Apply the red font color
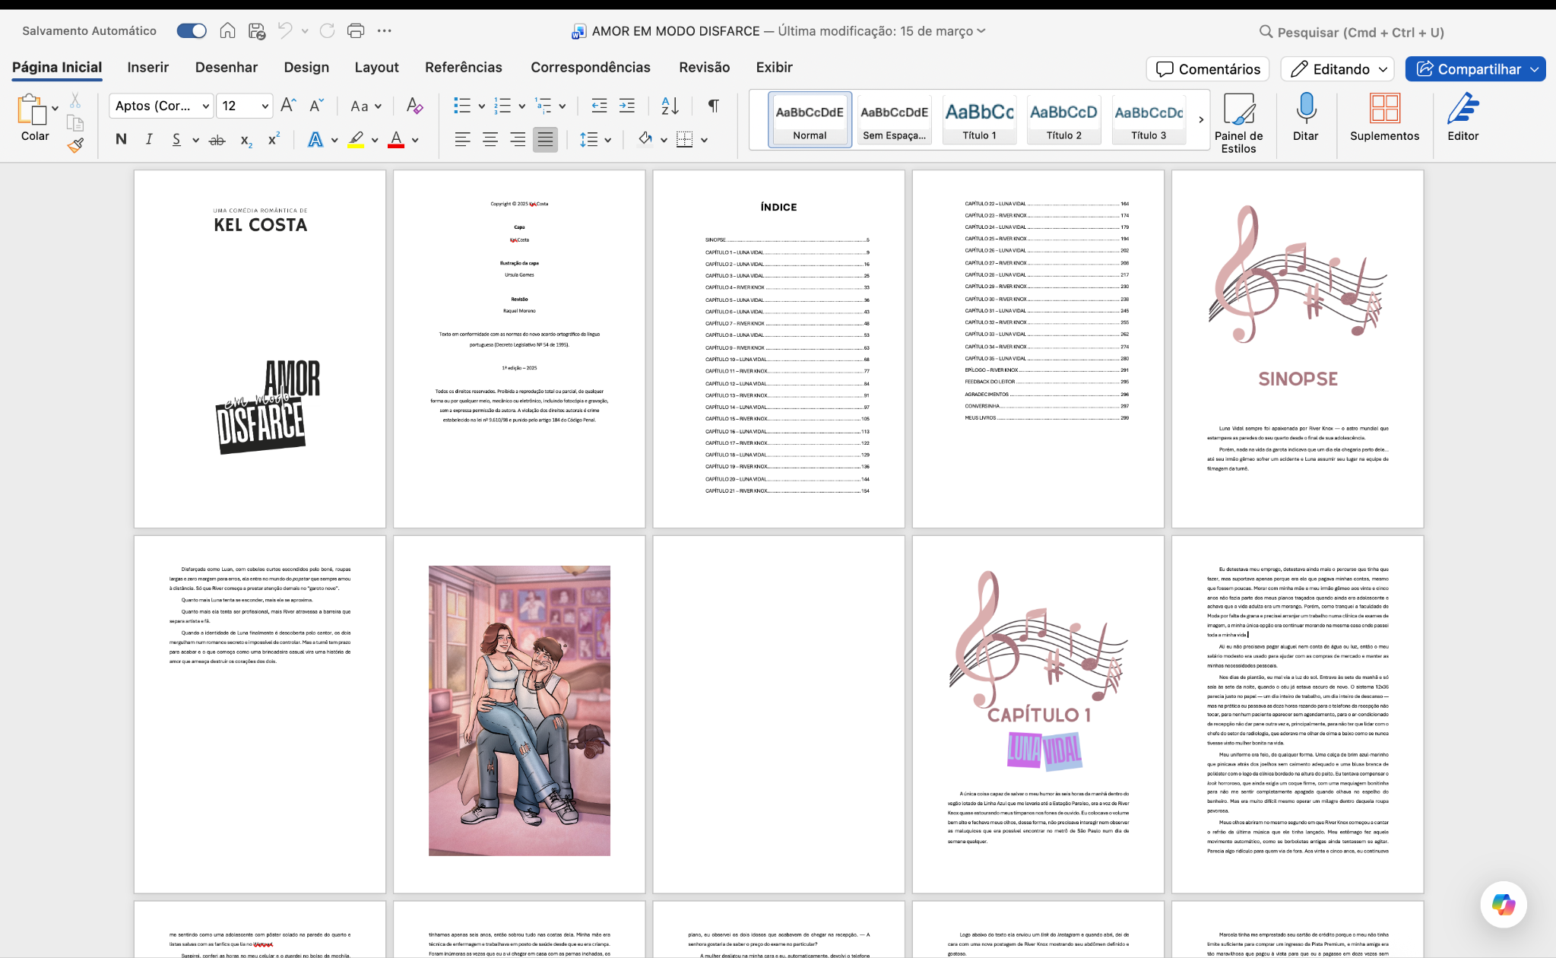This screenshot has width=1556, height=958. [x=396, y=140]
